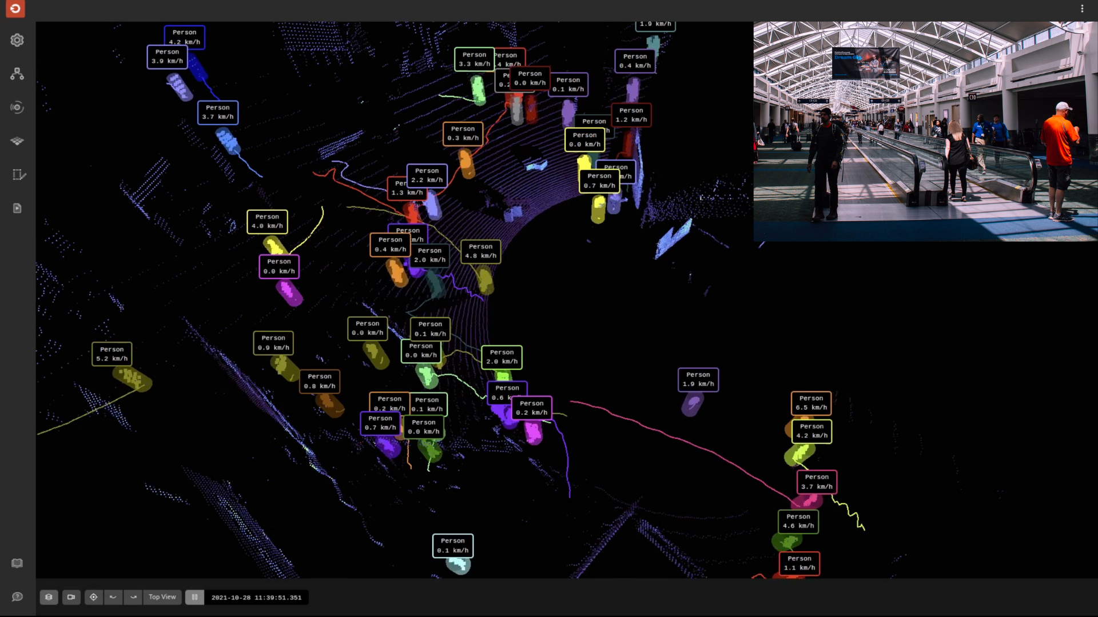
Task: Open the documentation book icon
Action: click(x=17, y=563)
